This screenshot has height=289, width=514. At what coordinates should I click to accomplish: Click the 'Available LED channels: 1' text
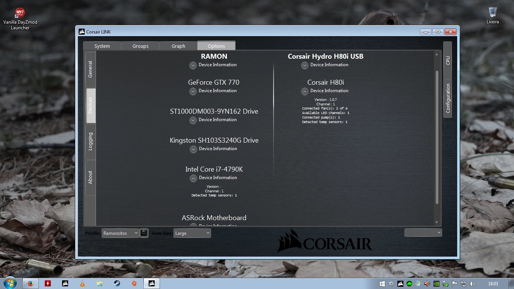(x=325, y=113)
